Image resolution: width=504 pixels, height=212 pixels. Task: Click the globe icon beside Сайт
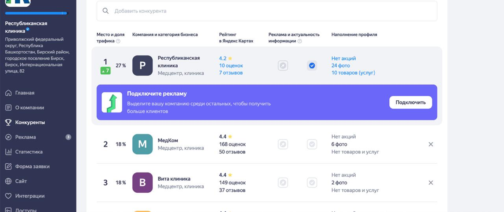click(8, 181)
